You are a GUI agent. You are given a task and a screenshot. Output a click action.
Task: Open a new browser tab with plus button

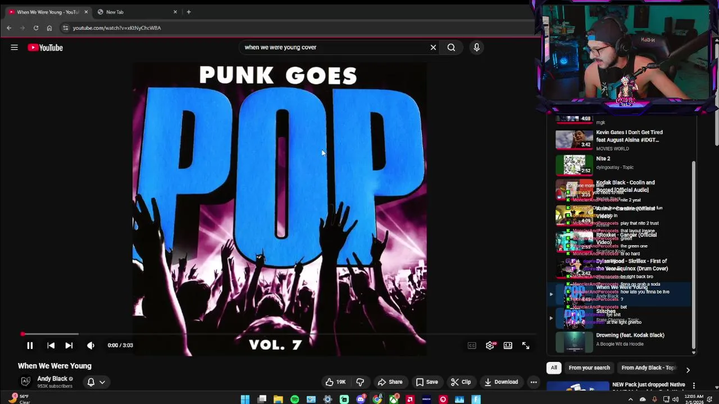click(189, 12)
